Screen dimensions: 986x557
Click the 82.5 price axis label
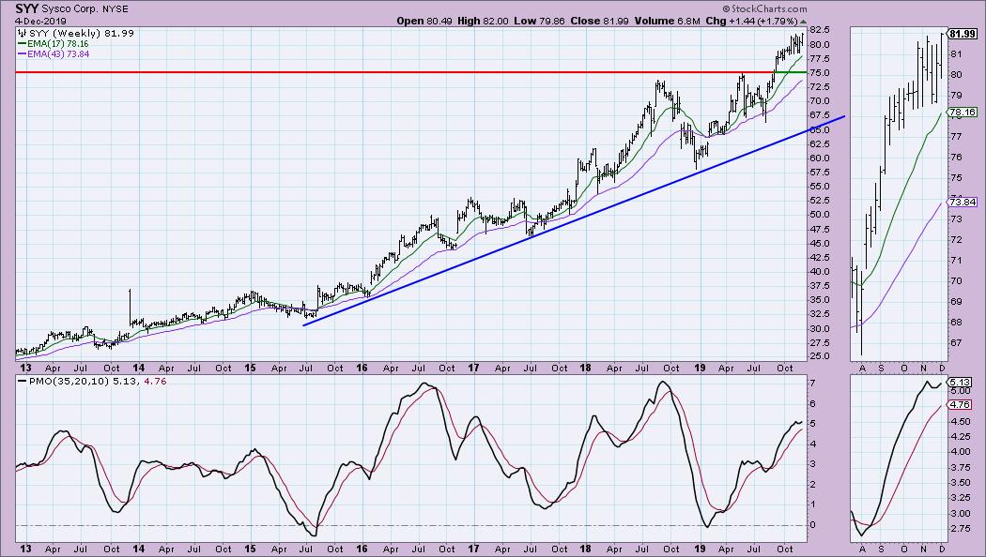(x=818, y=30)
